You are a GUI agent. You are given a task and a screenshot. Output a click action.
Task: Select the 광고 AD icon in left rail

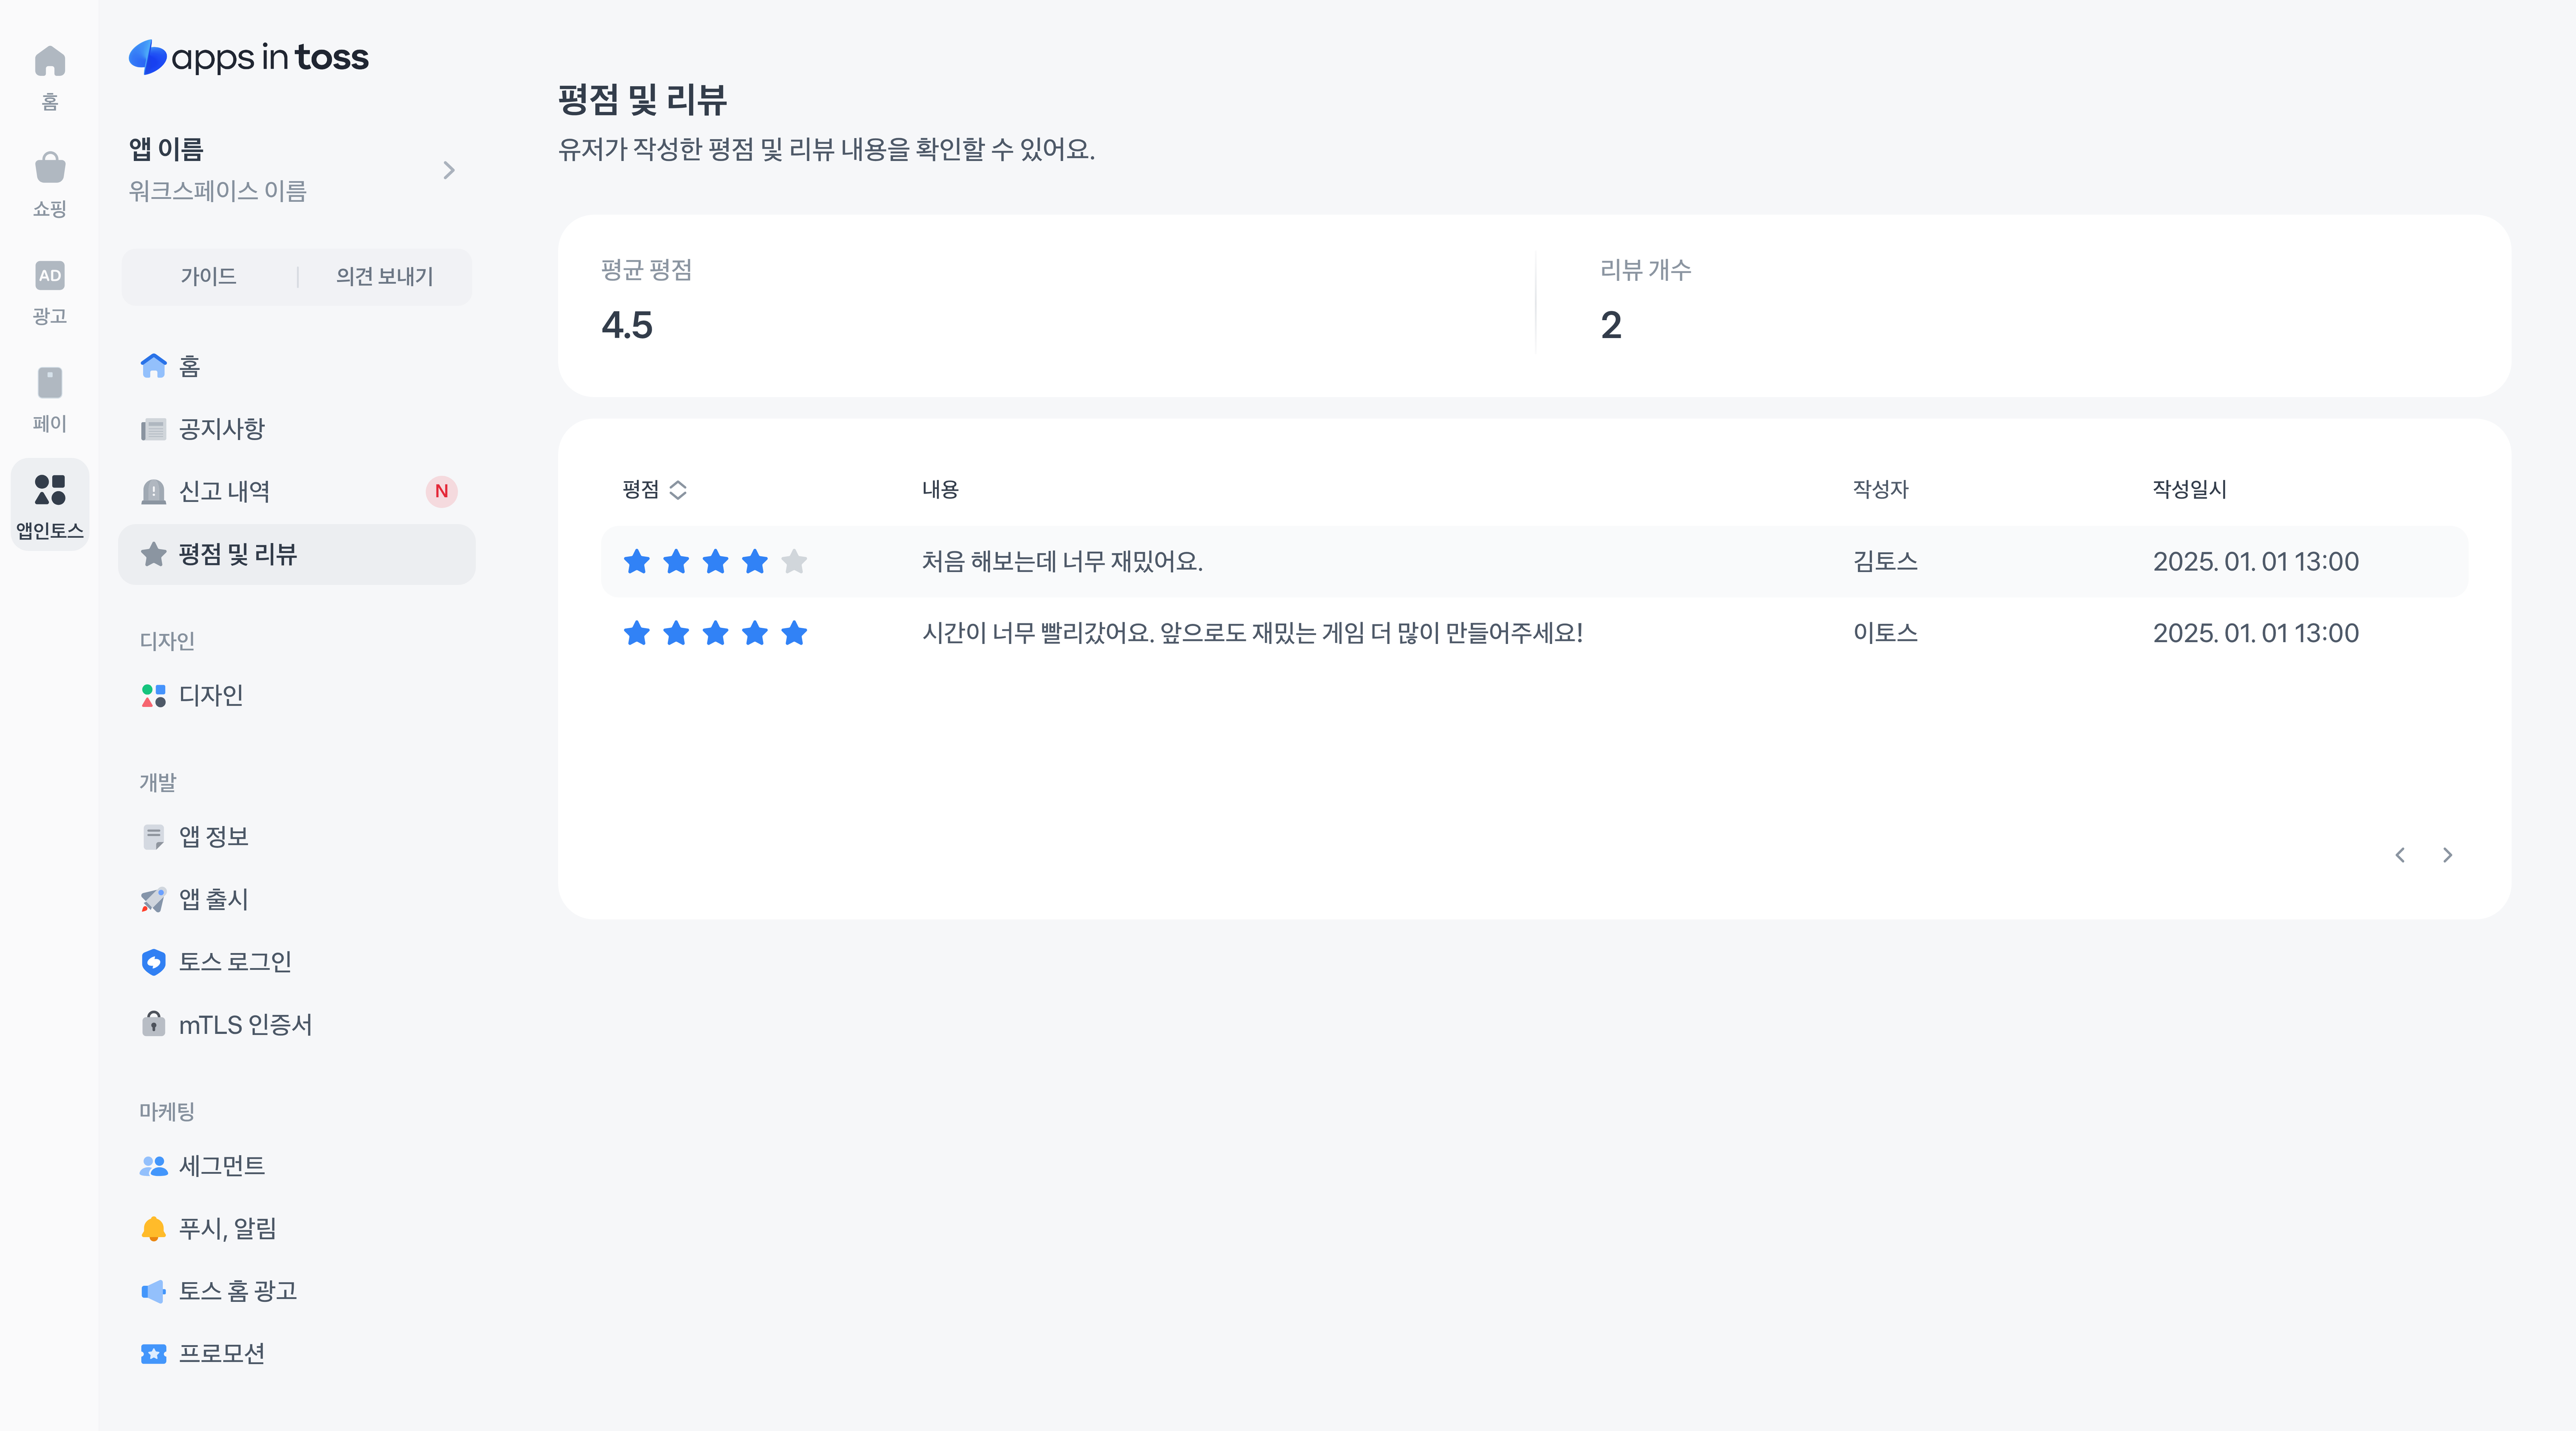[x=50, y=275]
